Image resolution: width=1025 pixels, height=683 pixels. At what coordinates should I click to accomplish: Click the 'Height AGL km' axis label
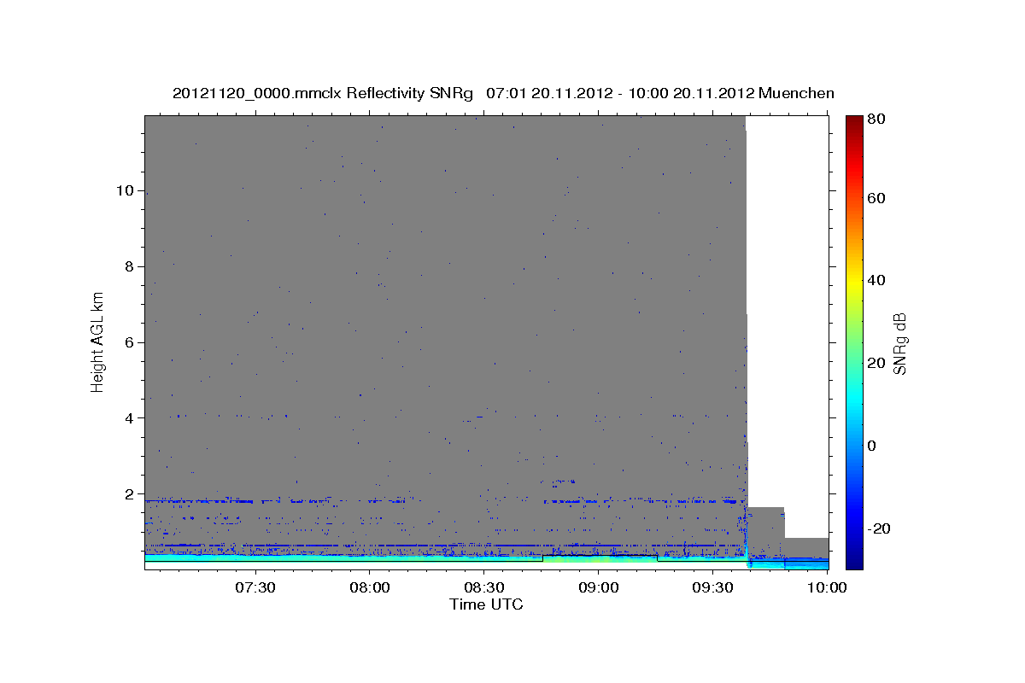click(98, 341)
